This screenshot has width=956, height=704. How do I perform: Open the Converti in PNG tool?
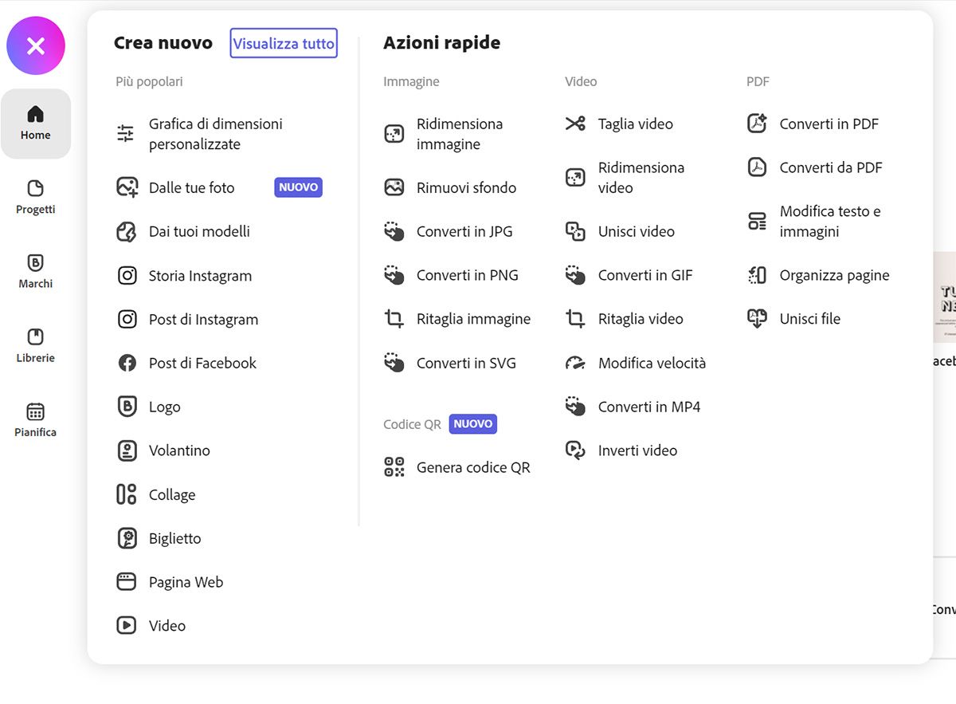click(468, 275)
